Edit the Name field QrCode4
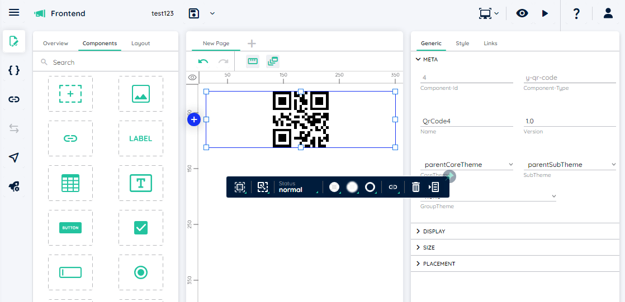This screenshot has height=302, width=625. point(467,121)
